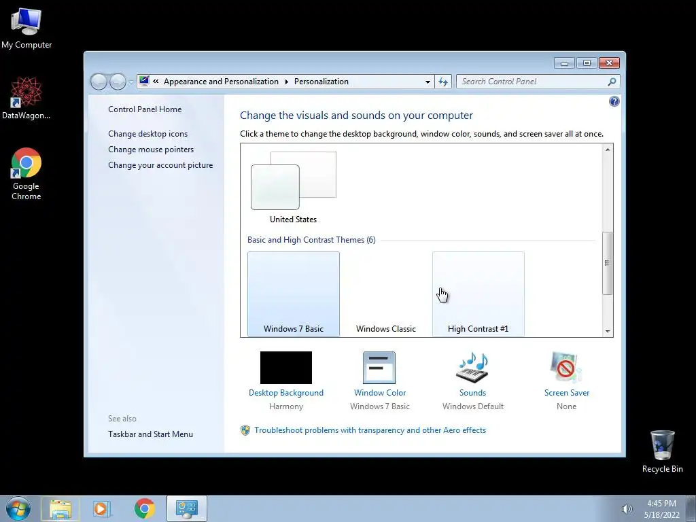This screenshot has height=522, width=696.
Task: Go back with the Back arrow button
Action: (x=99, y=82)
